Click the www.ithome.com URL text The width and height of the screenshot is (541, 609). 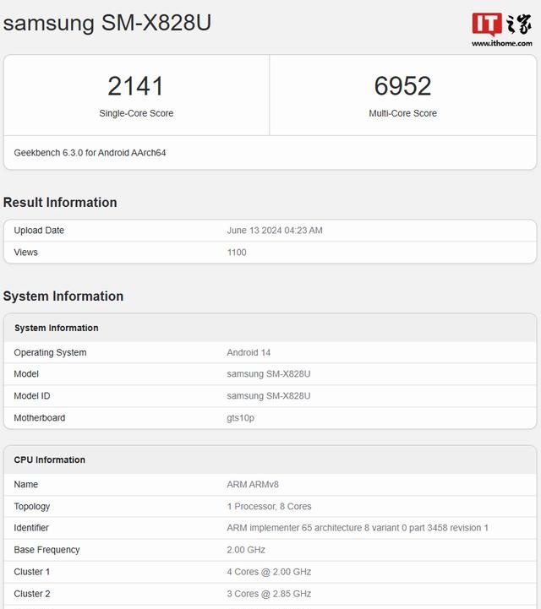coord(501,44)
